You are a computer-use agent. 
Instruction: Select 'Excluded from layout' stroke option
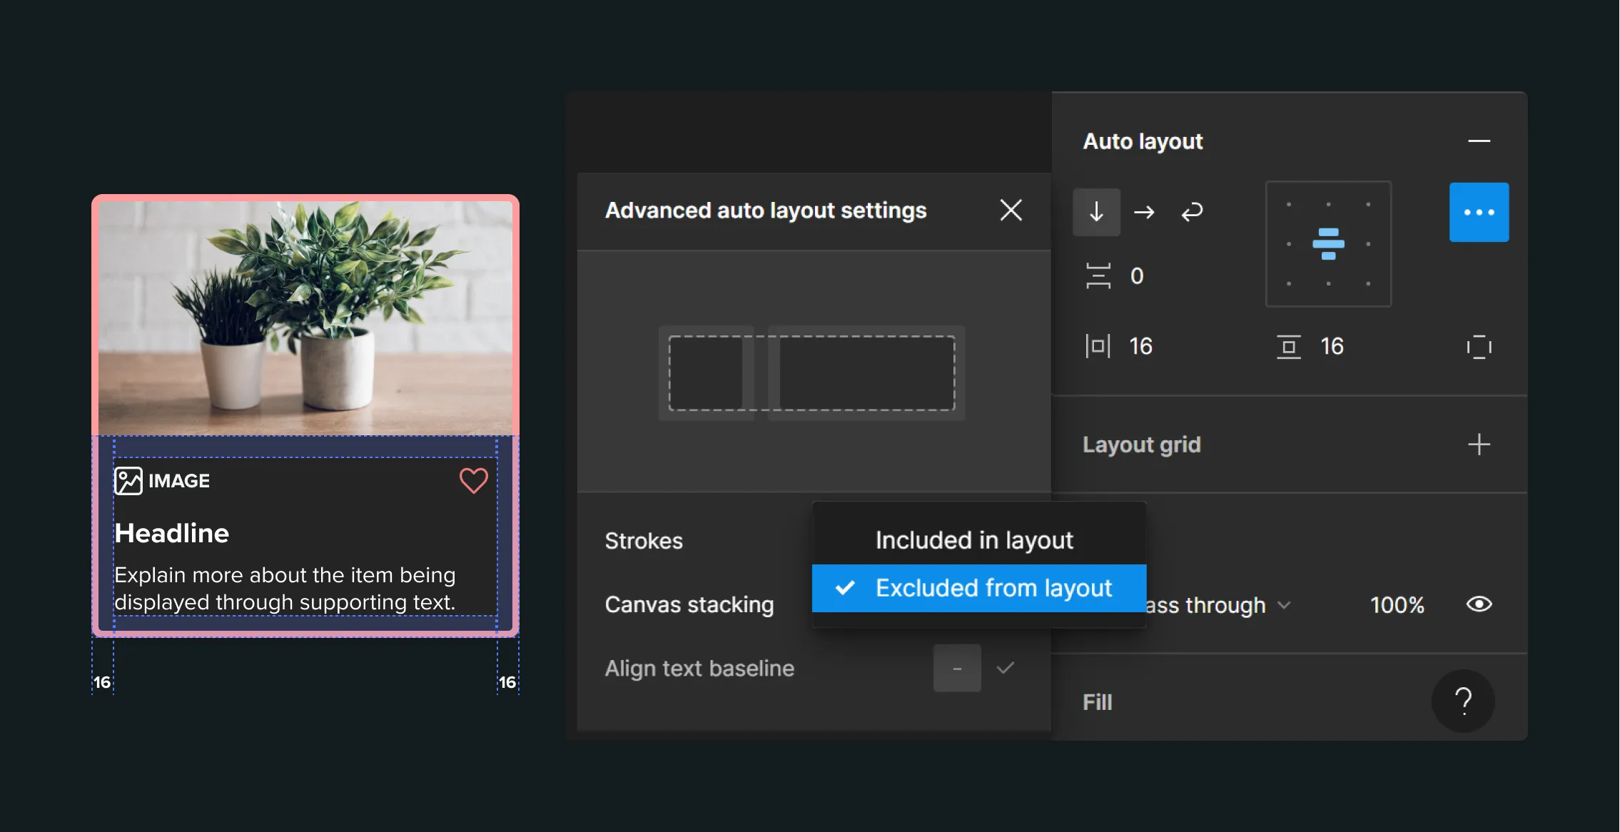[x=978, y=587]
